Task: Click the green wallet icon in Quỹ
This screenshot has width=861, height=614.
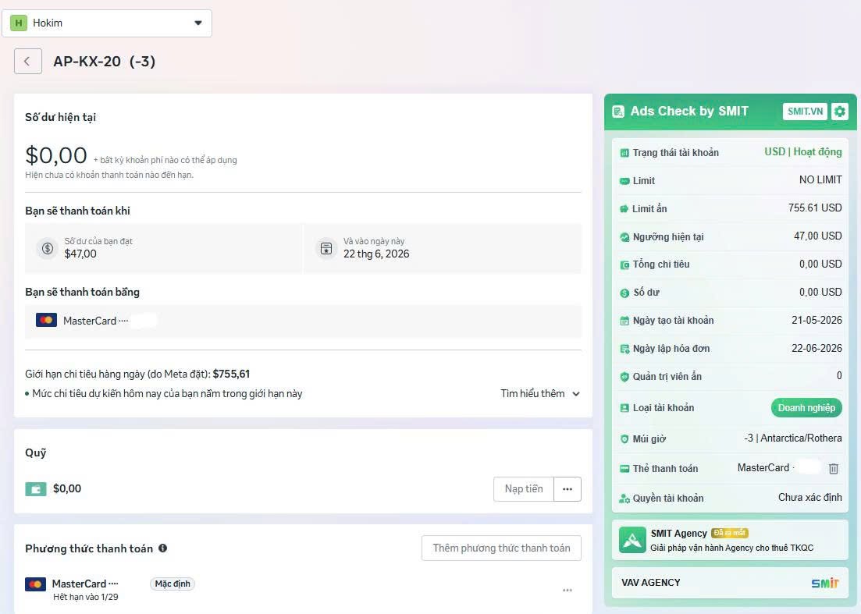Action: point(36,488)
